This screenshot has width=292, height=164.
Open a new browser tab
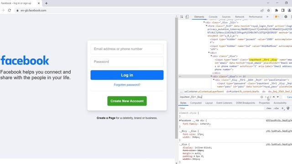click(46, 3)
